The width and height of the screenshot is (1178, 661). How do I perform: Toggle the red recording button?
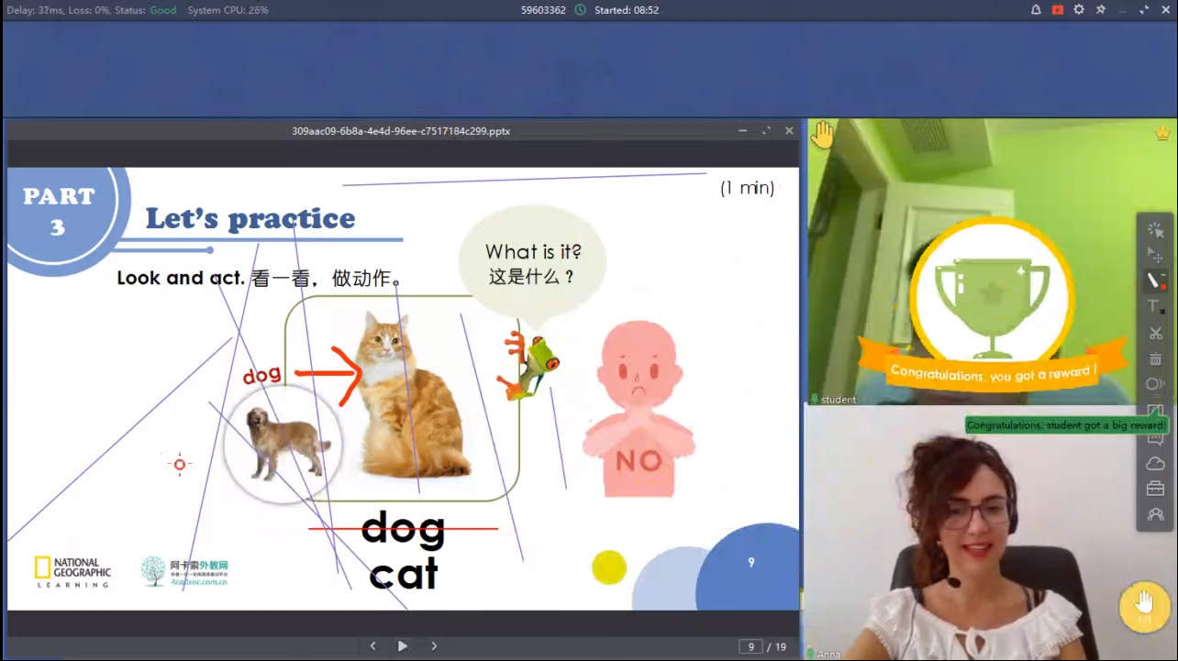pyautogui.click(x=1057, y=10)
